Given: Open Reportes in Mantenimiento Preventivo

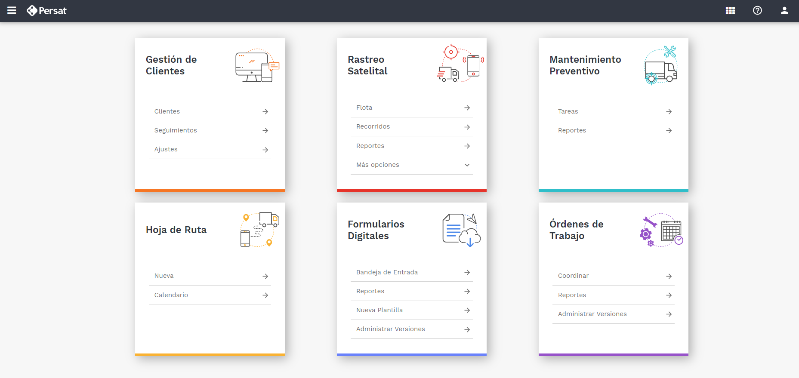Looking at the screenshot, I should tap(614, 130).
